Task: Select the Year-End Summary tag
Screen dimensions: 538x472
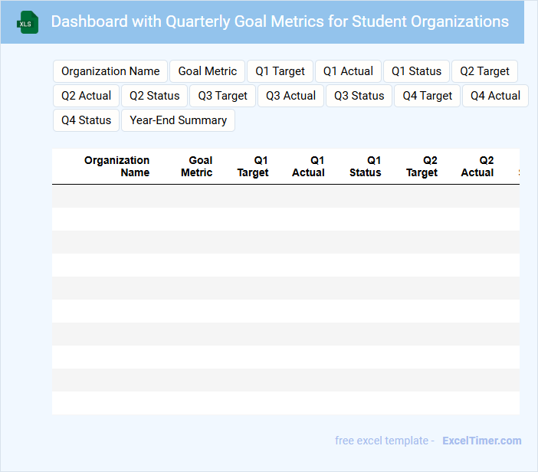Action: pos(178,120)
